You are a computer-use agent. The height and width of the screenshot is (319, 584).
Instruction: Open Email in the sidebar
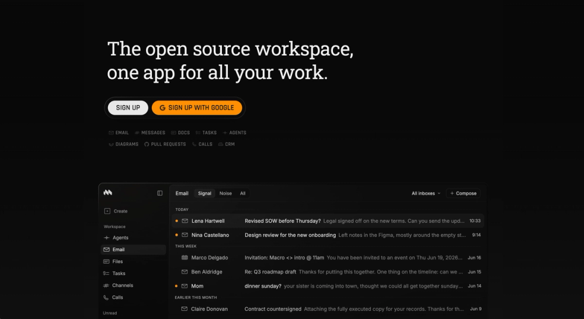click(x=133, y=249)
